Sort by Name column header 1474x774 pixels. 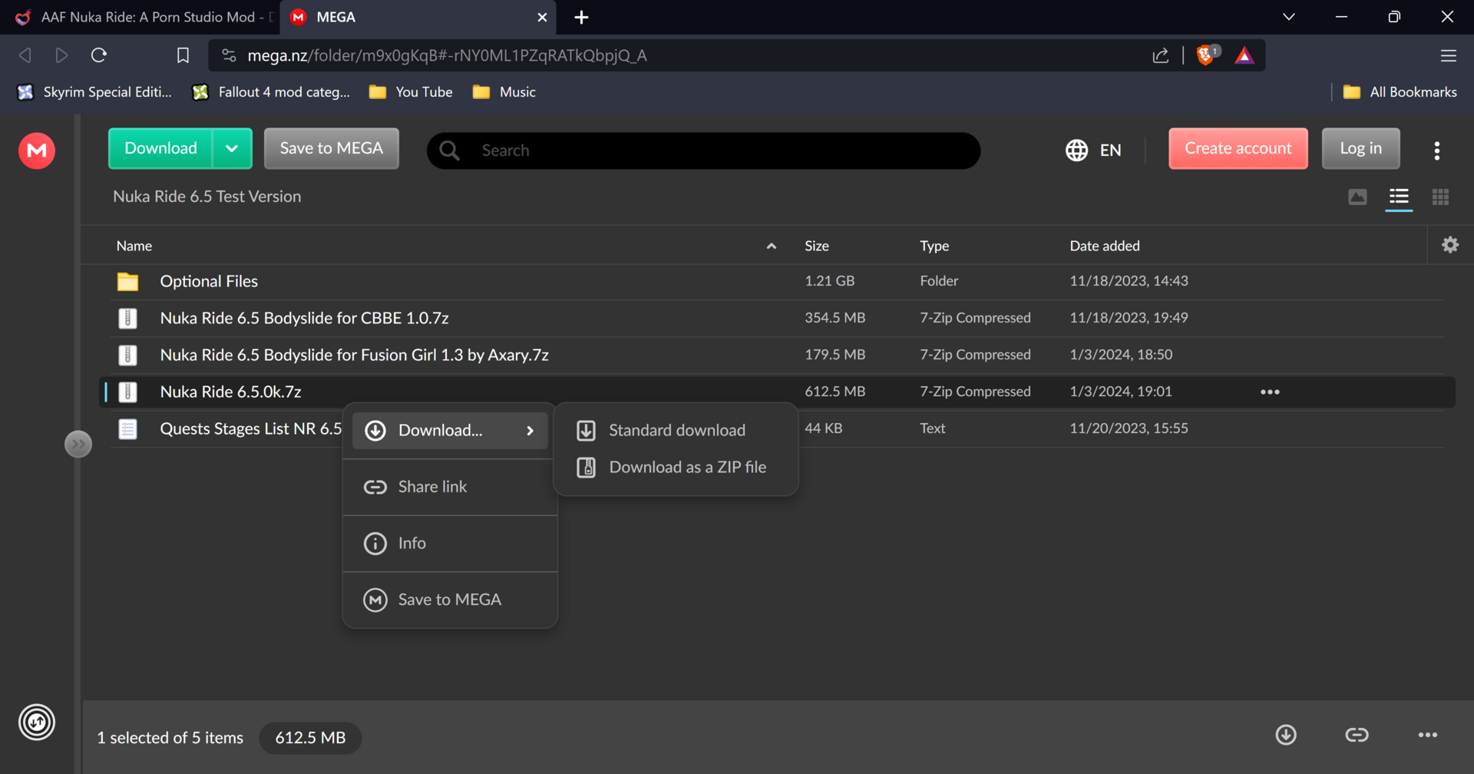point(134,246)
